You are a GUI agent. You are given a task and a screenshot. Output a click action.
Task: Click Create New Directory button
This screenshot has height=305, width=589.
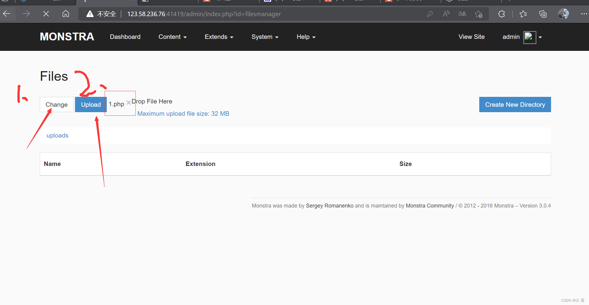(515, 105)
